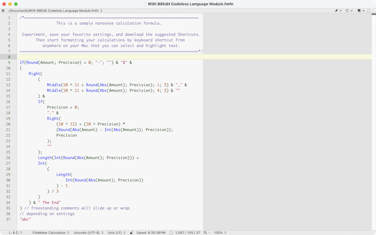
Task: Click the "Length(" function on line 29
Action: tap(64, 174)
